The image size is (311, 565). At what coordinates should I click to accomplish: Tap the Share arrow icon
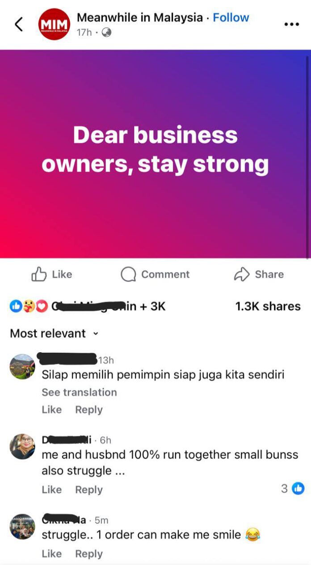[241, 274]
